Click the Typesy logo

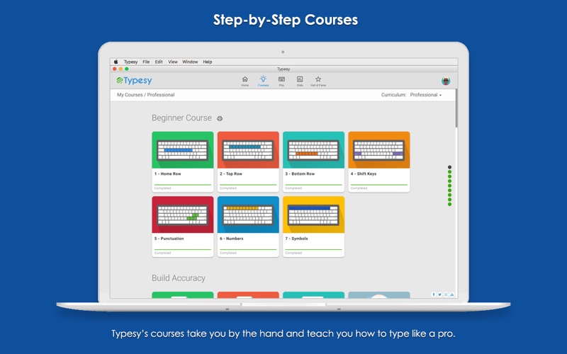[x=134, y=81]
